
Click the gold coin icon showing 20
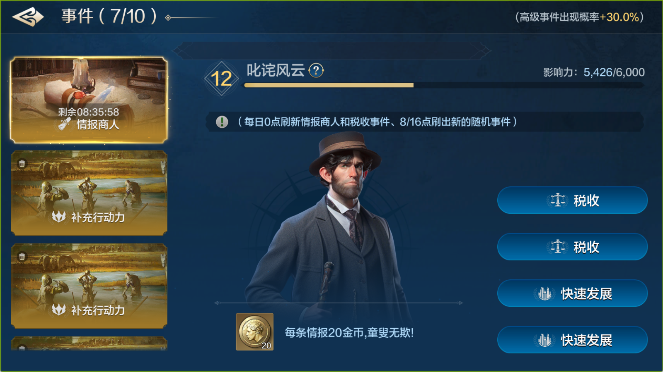[254, 332]
